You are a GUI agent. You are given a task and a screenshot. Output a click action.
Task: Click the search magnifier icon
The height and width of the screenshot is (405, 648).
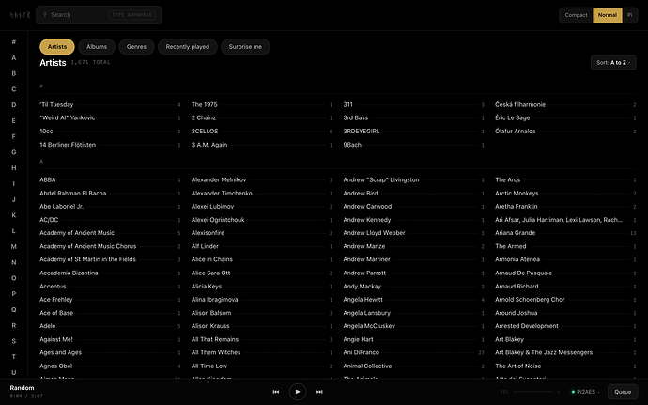click(x=45, y=14)
